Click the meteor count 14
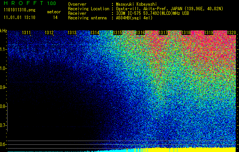Image resolution: width=239 pixels, height=152 pixels. (55, 17)
